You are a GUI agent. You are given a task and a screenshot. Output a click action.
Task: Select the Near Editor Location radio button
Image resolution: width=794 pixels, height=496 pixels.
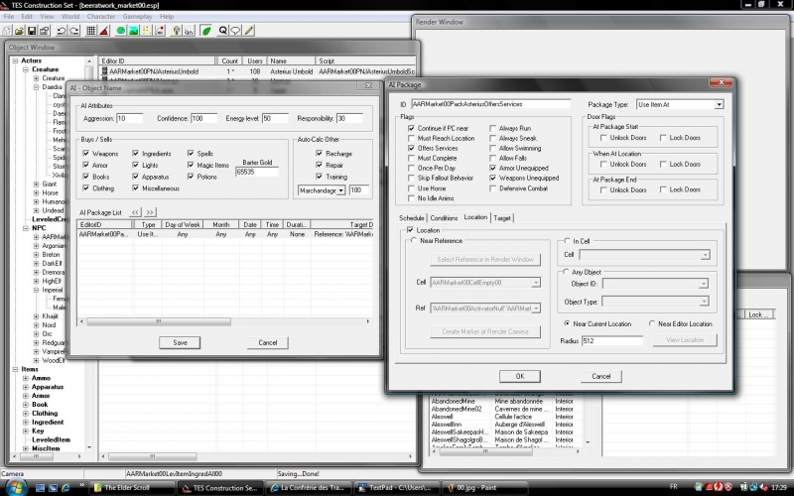(x=652, y=323)
